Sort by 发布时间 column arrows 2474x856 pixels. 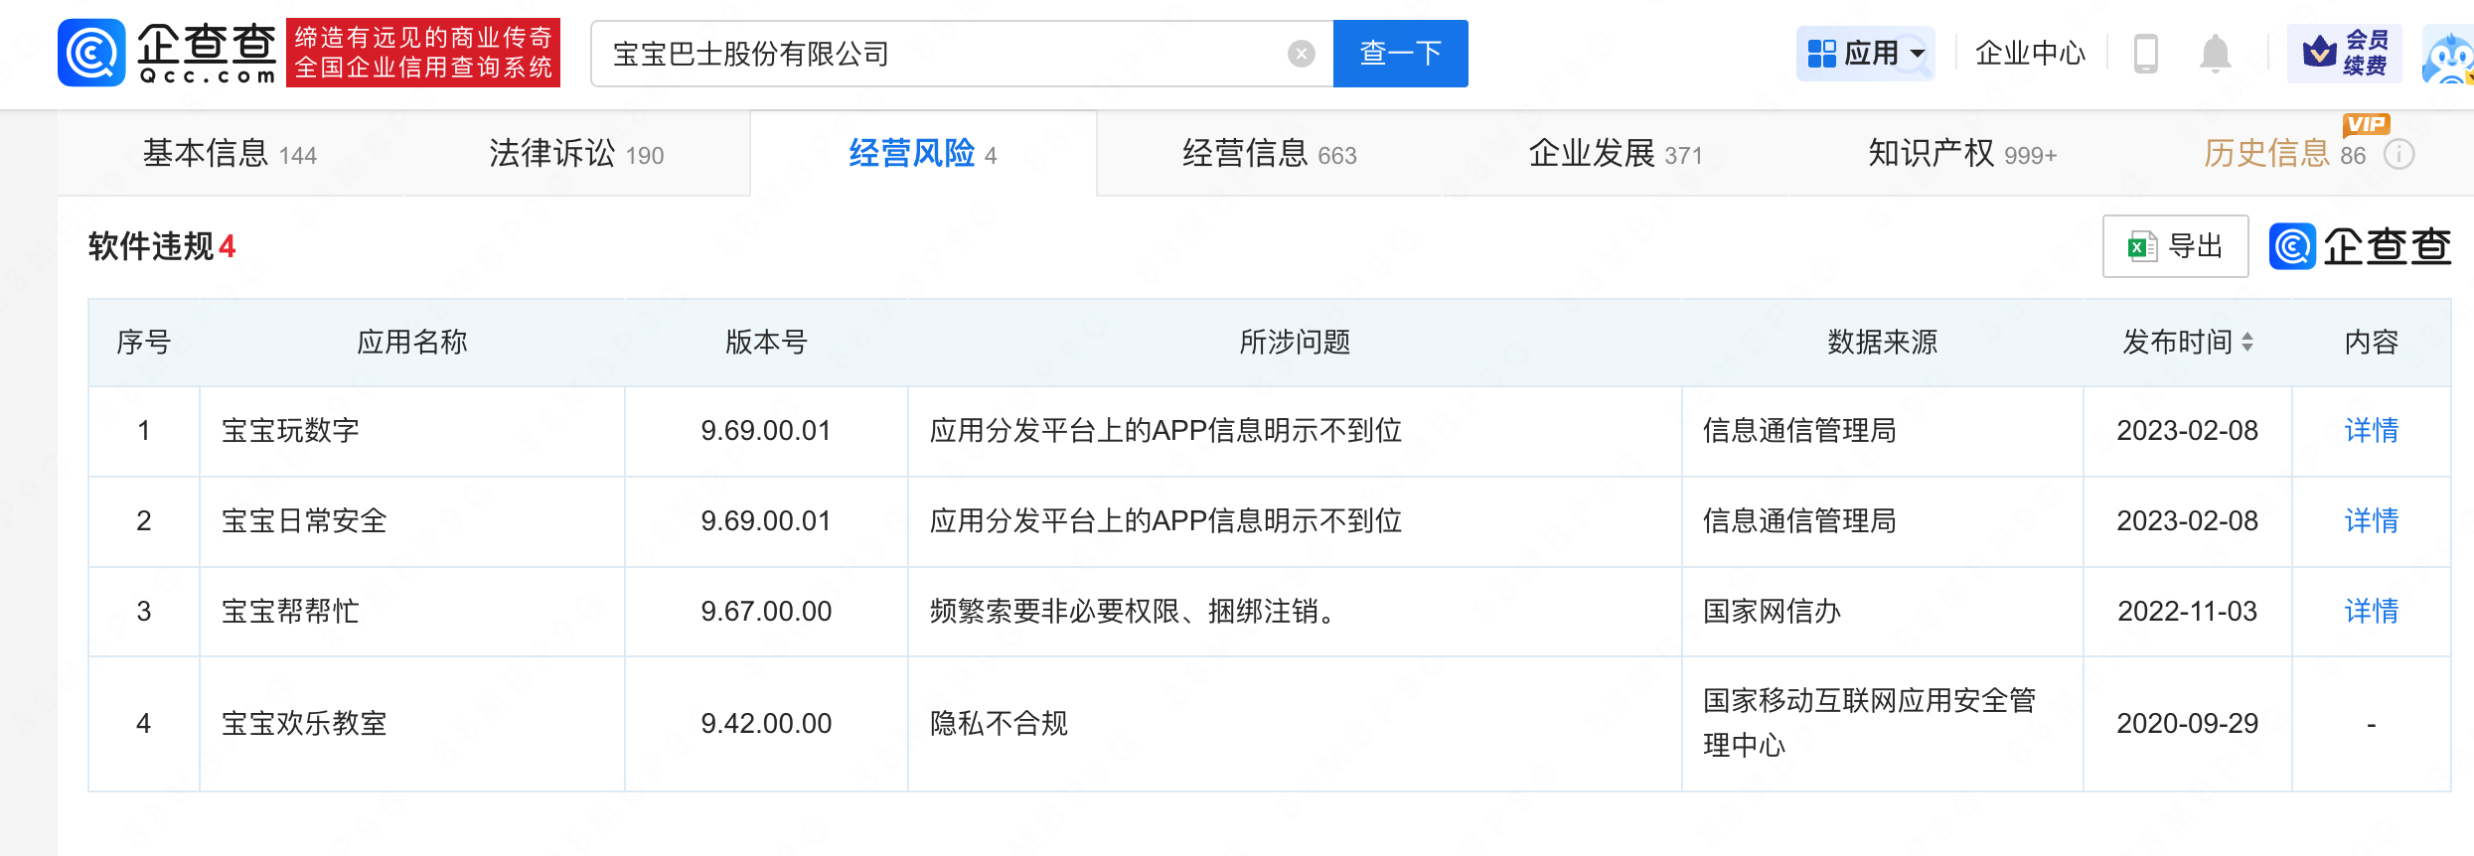[x=2247, y=343]
